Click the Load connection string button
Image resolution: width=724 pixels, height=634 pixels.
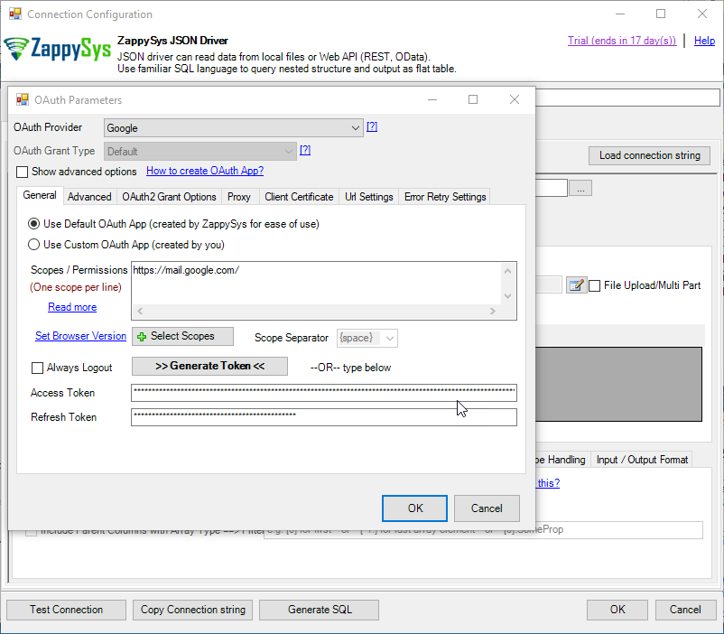coord(650,155)
